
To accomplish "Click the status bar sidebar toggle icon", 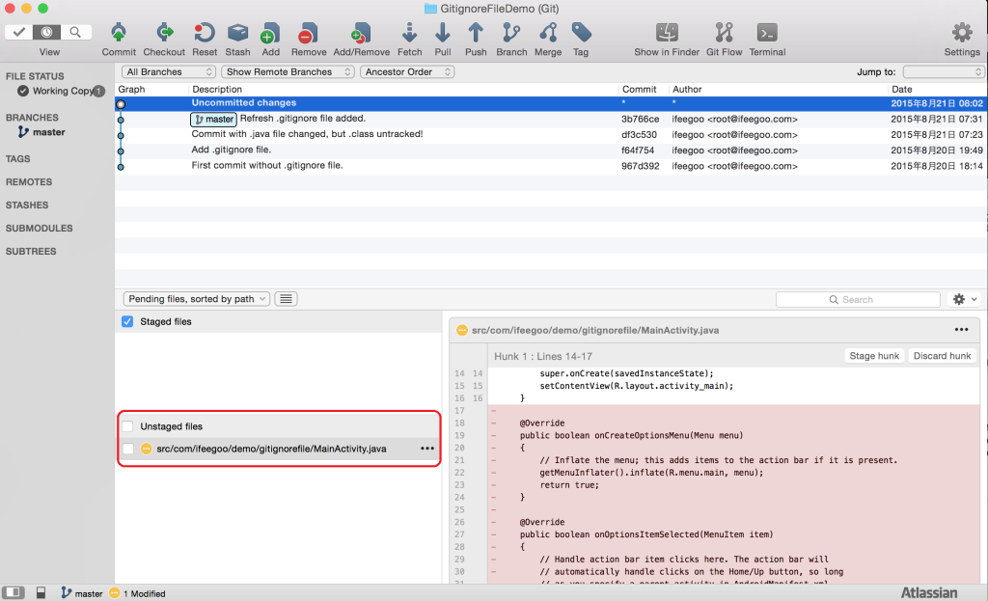I will (13, 593).
